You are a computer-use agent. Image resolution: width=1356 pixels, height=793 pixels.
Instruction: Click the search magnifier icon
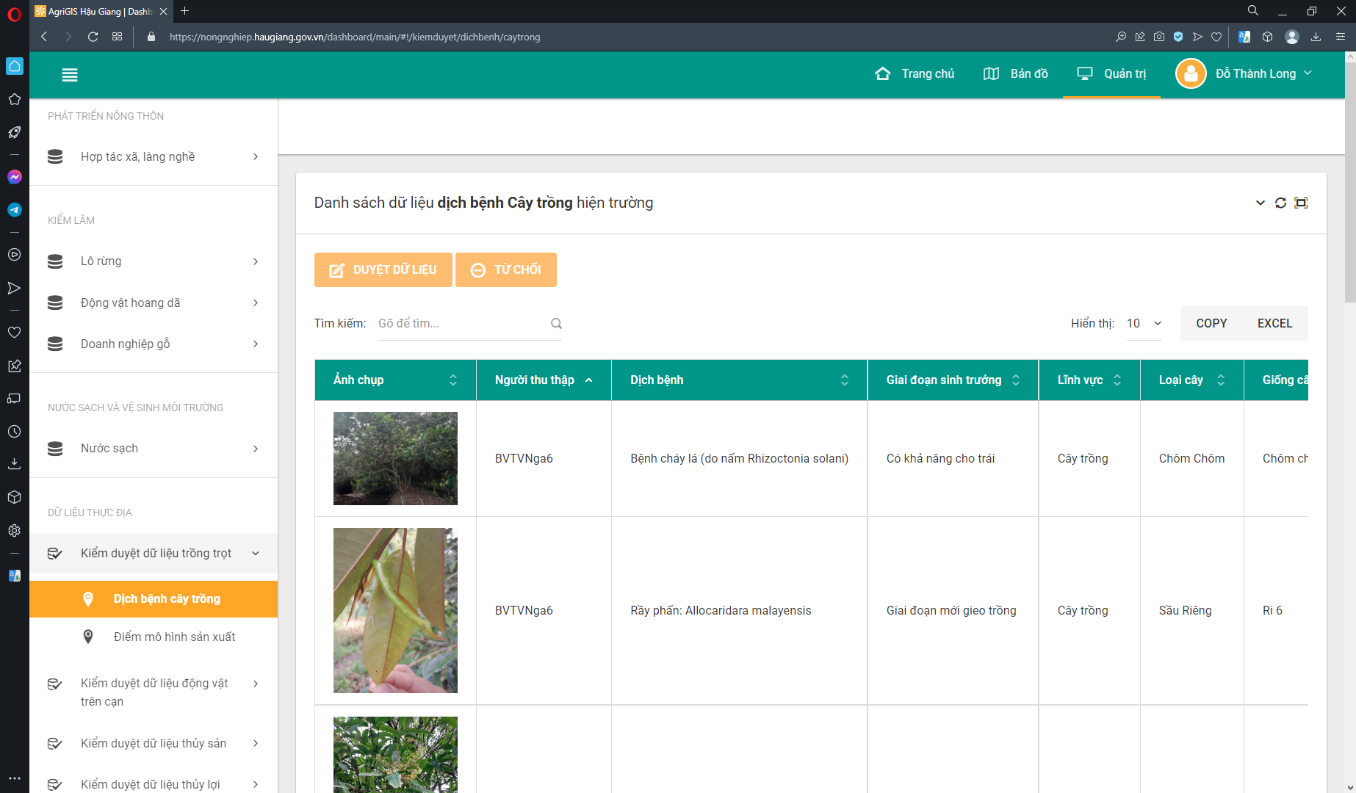pos(556,324)
